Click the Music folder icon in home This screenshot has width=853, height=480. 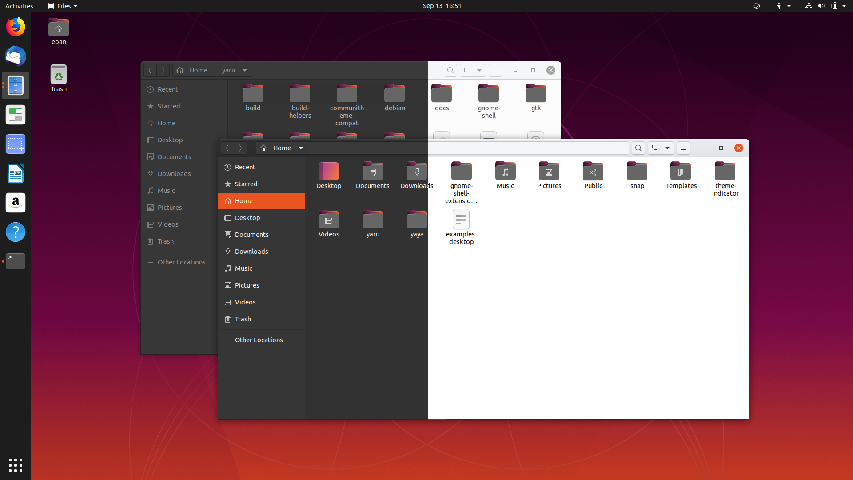pyautogui.click(x=505, y=172)
